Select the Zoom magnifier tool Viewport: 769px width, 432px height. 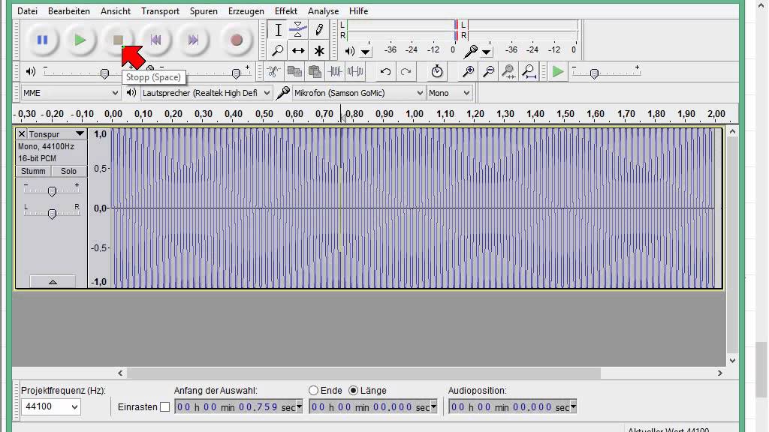pos(278,50)
